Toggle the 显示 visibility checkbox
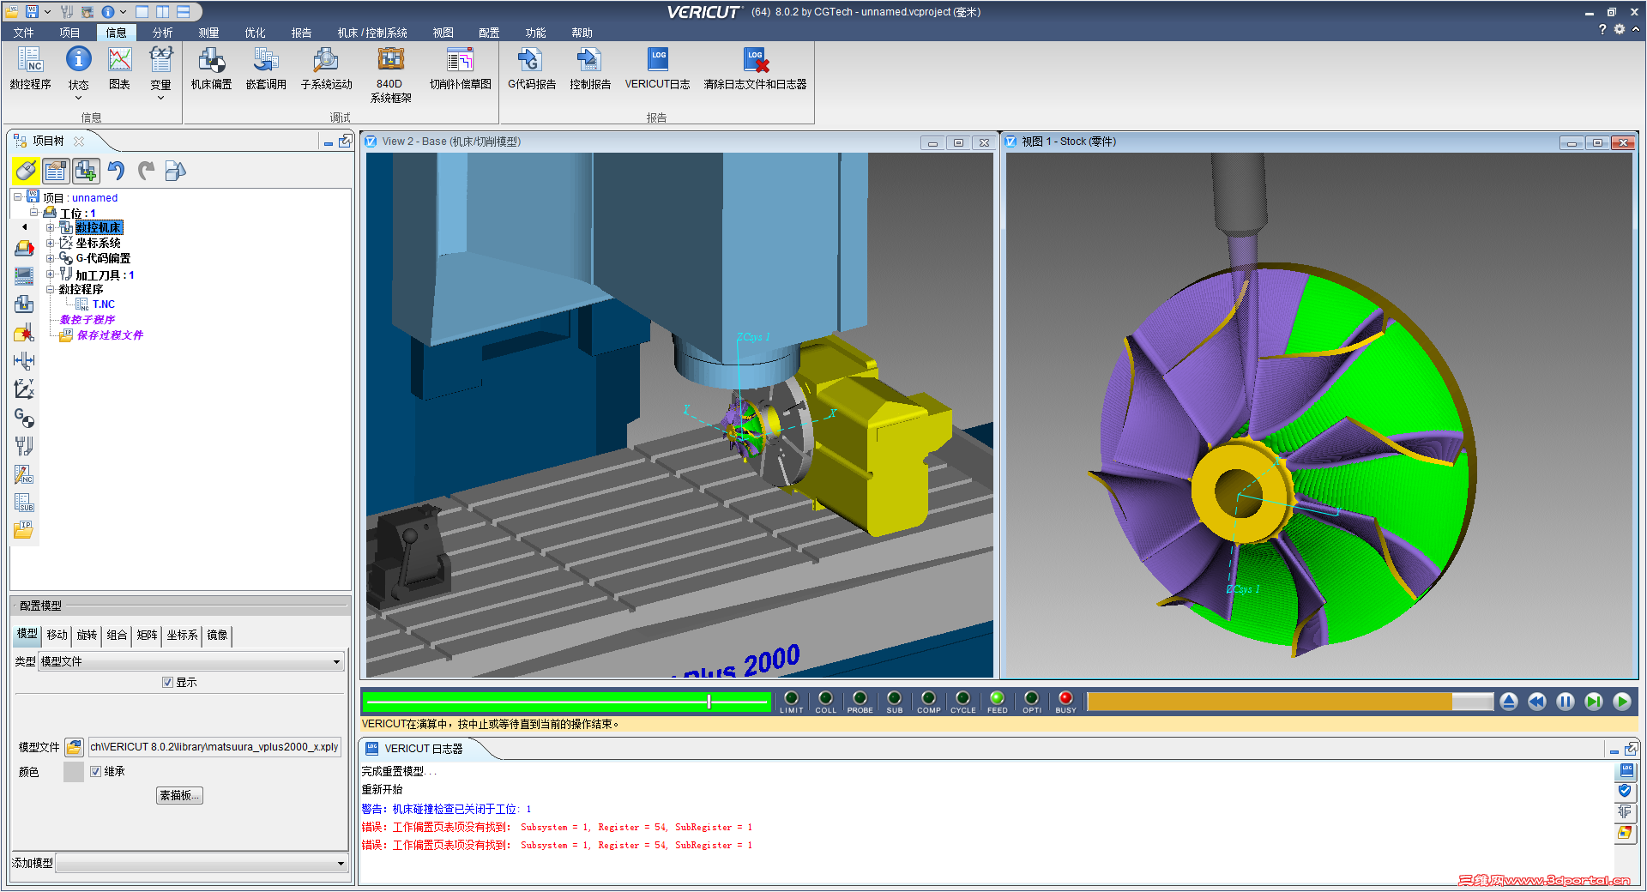Image resolution: width=1647 pixels, height=892 pixels. tap(167, 683)
